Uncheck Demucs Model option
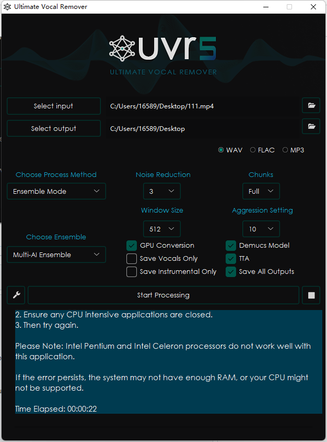327x442 pixels. coord(231,246)
